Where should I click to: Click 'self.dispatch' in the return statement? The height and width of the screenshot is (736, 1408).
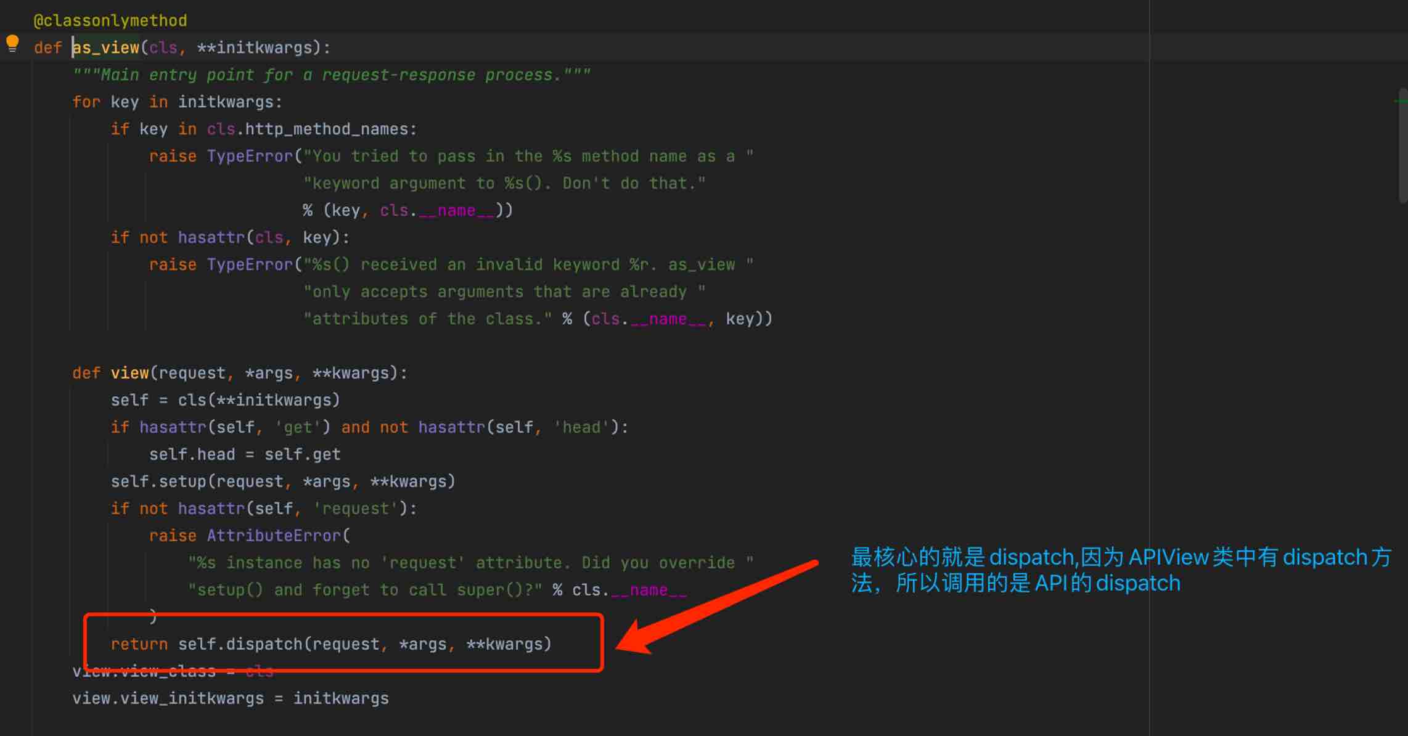(240, 644)
